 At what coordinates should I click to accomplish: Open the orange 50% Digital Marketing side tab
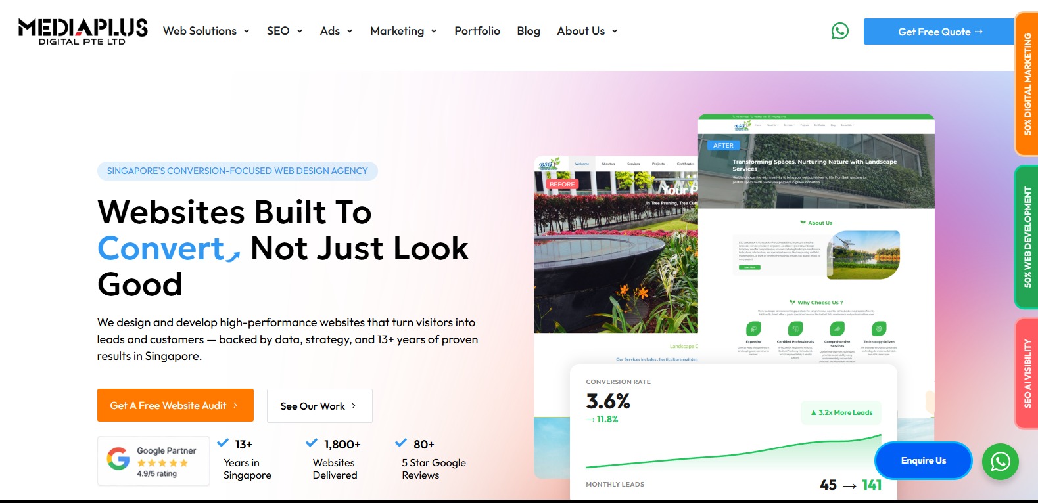click(1027, 84)
